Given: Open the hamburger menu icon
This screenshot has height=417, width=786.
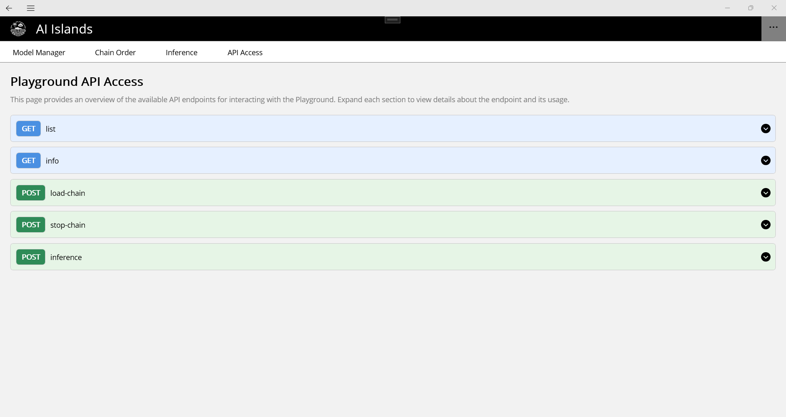Looking at the screenshot, I should click(31, 8).
